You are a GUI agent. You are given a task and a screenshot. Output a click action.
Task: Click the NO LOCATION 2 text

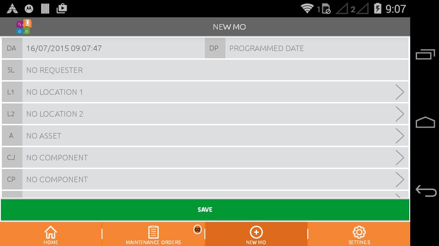pos(54,114)
